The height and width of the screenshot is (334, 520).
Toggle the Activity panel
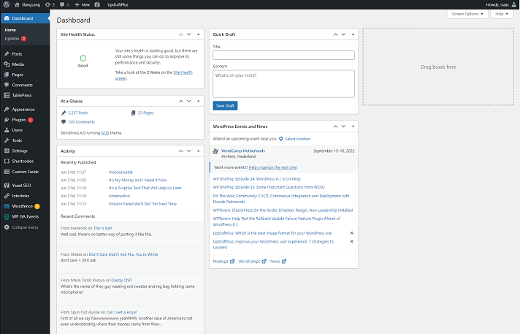click(x=199, y=151)
